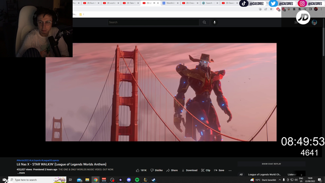
Task: Open taskbar clock and date
Action: [x=310, y=180]
